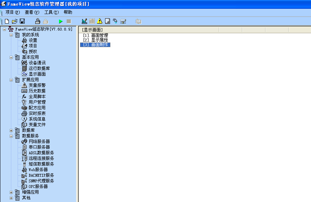The image size is (311, 202).
Task: Expand the 增强应用 tree node
Action: click(11, 192)
